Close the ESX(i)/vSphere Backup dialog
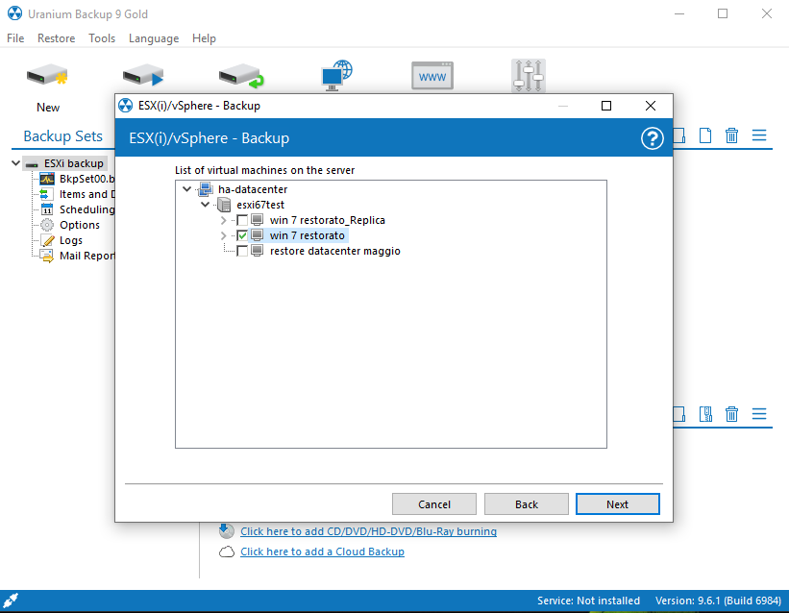 coord(650,106)
